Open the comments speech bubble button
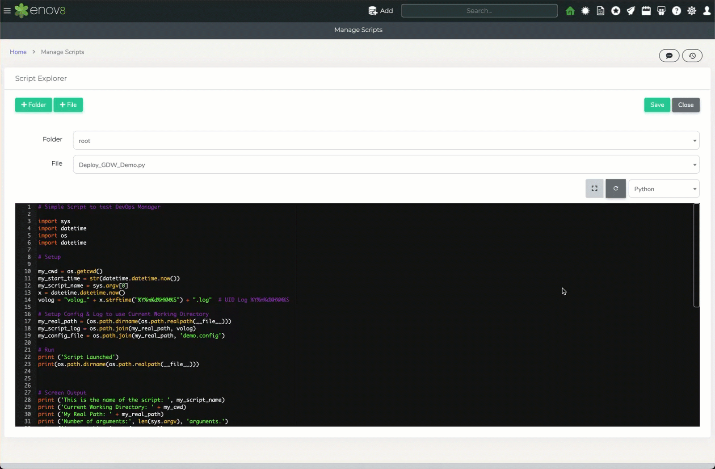 pyautogui.click(x=669, y=56)
